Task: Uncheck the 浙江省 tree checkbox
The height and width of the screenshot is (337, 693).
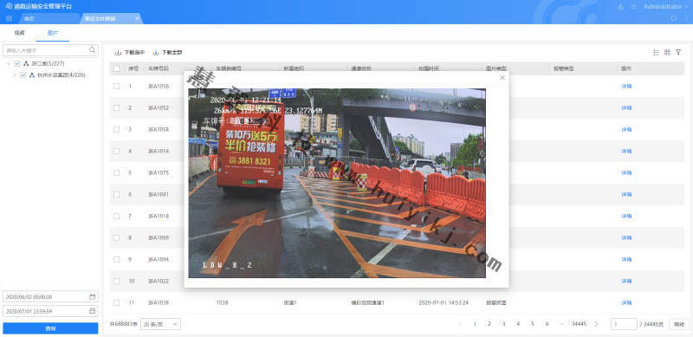Action: (x=17, y=63)
